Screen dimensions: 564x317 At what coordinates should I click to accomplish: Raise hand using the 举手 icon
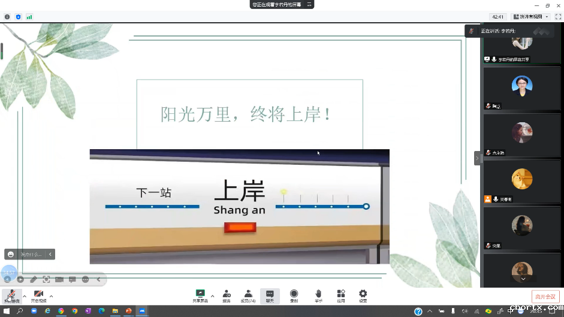coord(318,294)
